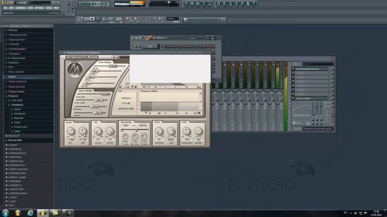Start playback with the transport play button

[x=86, y=19]
